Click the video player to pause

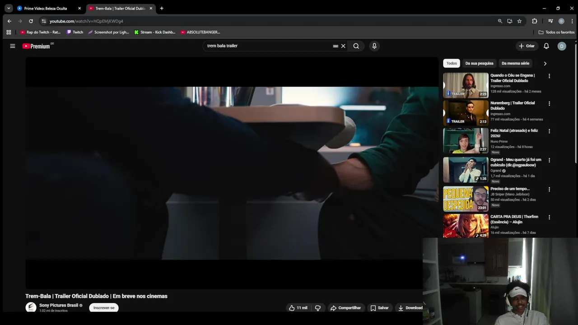(232, 173)
